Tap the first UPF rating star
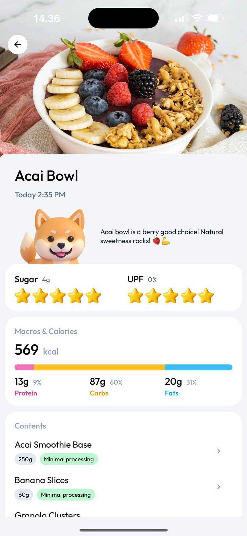This screenshot has height=536, width=247. [x=135, y=296]
